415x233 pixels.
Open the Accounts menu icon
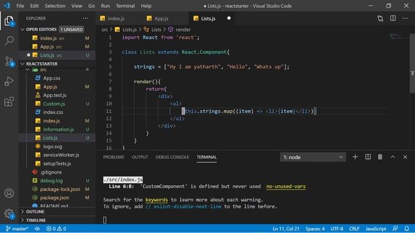coord(9,193)
